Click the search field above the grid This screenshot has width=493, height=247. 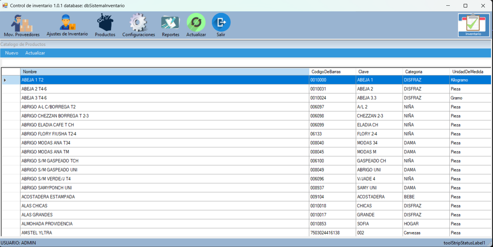pyautogui.click(x=246, y=63)
